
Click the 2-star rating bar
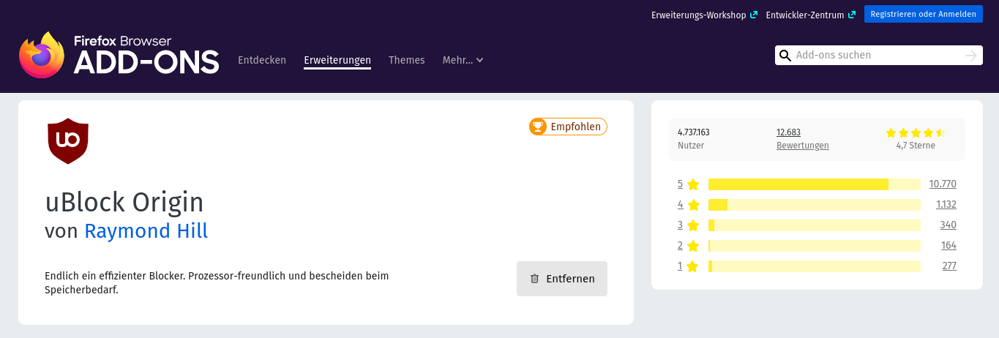(x=815, y=246)
